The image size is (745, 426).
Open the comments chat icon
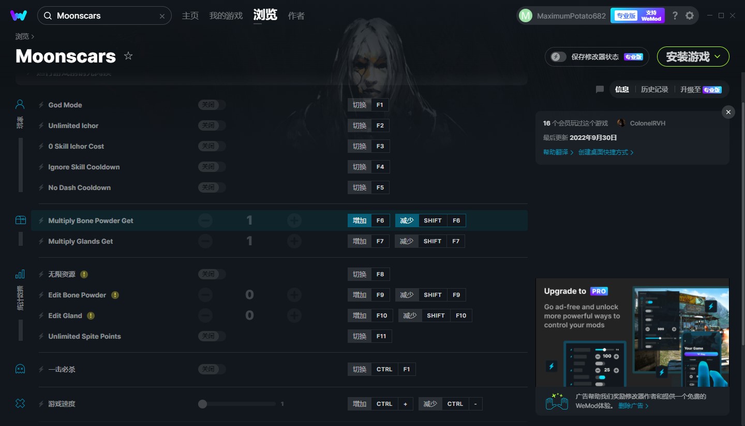(600, 89)
